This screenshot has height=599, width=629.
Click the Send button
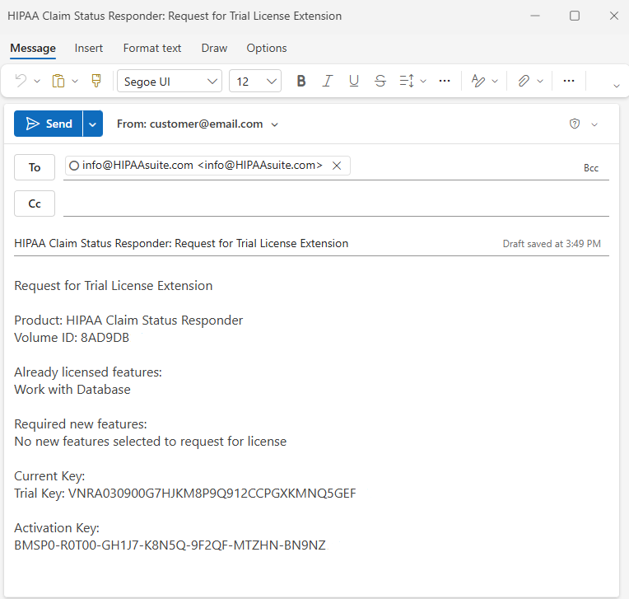48,124
